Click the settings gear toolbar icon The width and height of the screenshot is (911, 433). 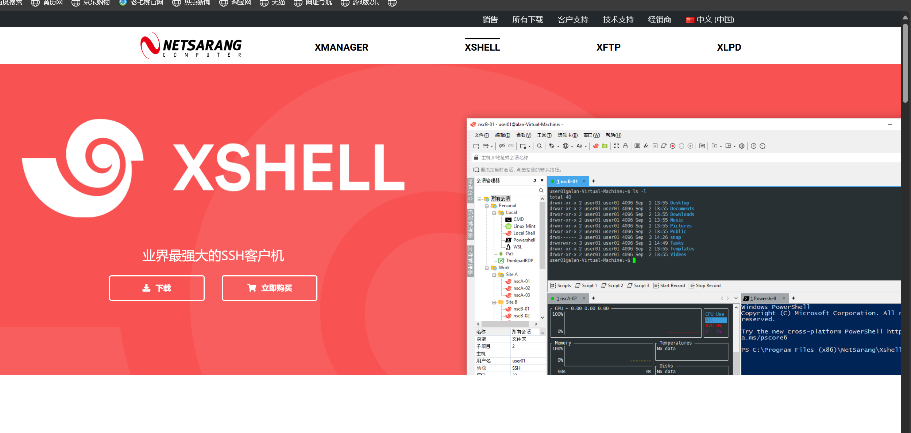click(742, 146)
